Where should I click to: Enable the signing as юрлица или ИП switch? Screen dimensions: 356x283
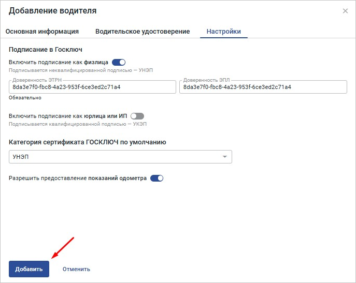(137, 116)
